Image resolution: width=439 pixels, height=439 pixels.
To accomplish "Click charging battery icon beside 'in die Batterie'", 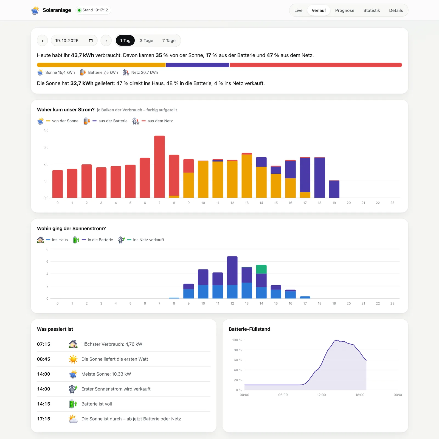I will tap(76, 240).
